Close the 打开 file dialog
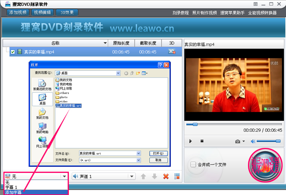286x195 pixels. pyautogui.click(x=166, y=65)
